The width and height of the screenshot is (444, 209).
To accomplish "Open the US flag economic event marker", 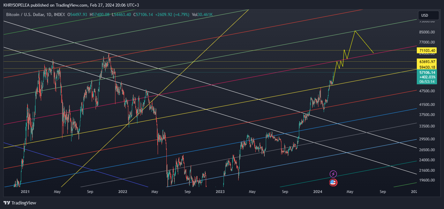I will pos(333,182).
